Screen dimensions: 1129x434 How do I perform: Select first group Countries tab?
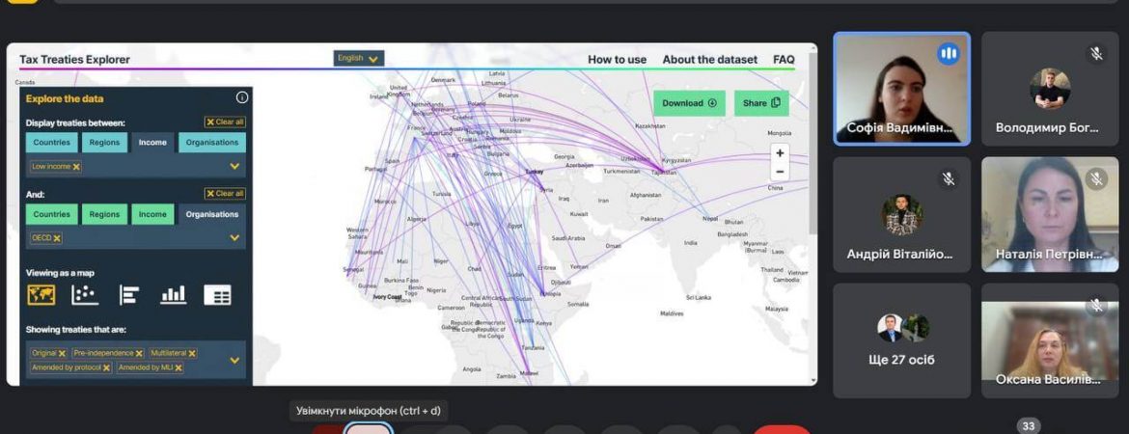tap(52, 143)
